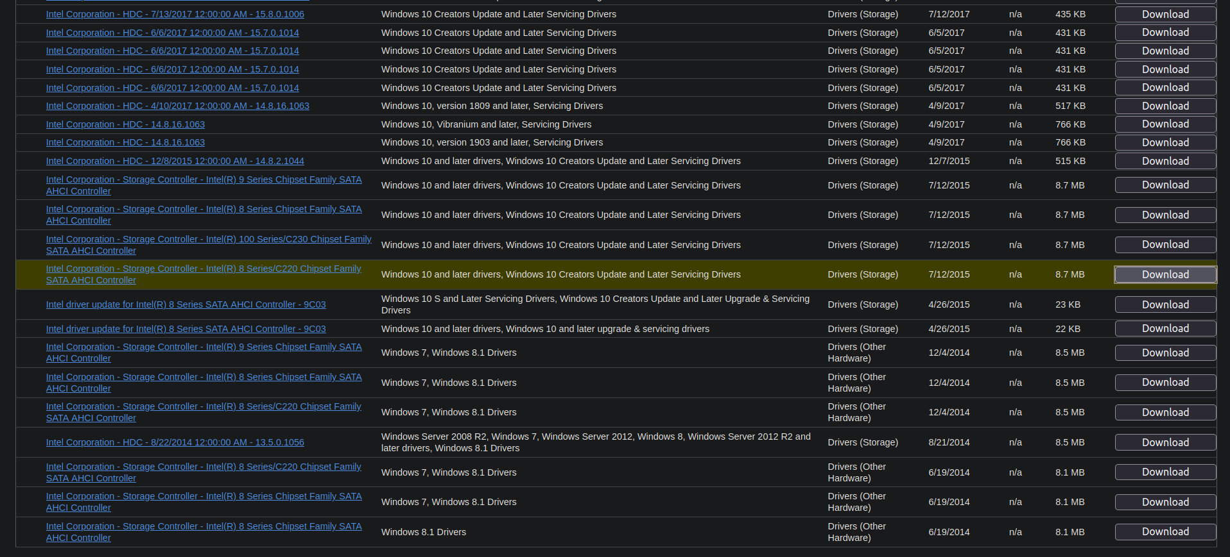Download 8 Series Chipset Family driver dated 7/12/2015
Viewport: 1230px width, 557px height.
[1165, 215]
